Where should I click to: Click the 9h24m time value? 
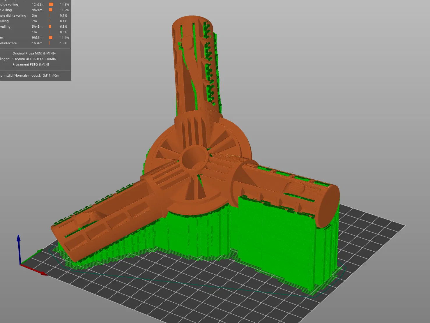37,10
